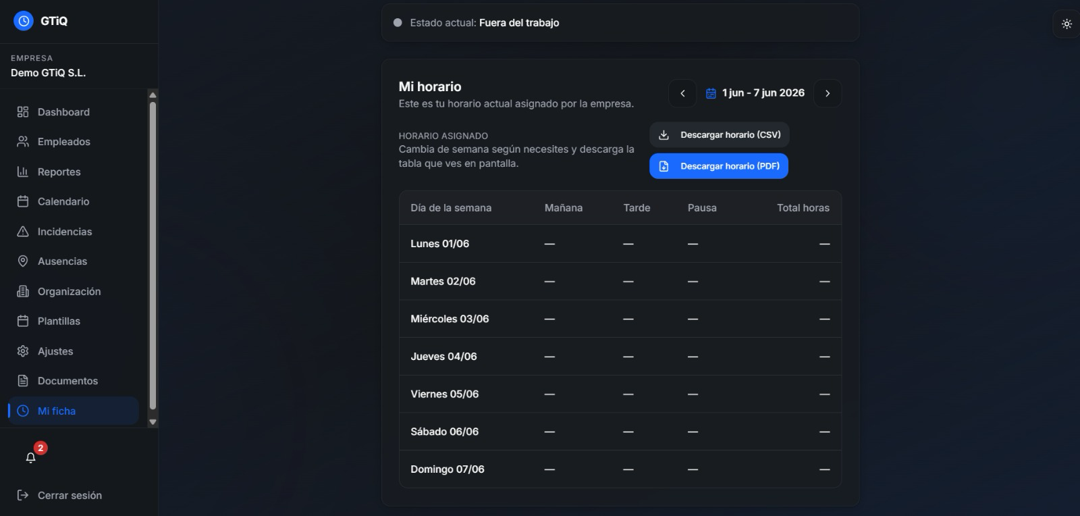
Task: Click Descargar horario (CSV) button
Action: 720,135
